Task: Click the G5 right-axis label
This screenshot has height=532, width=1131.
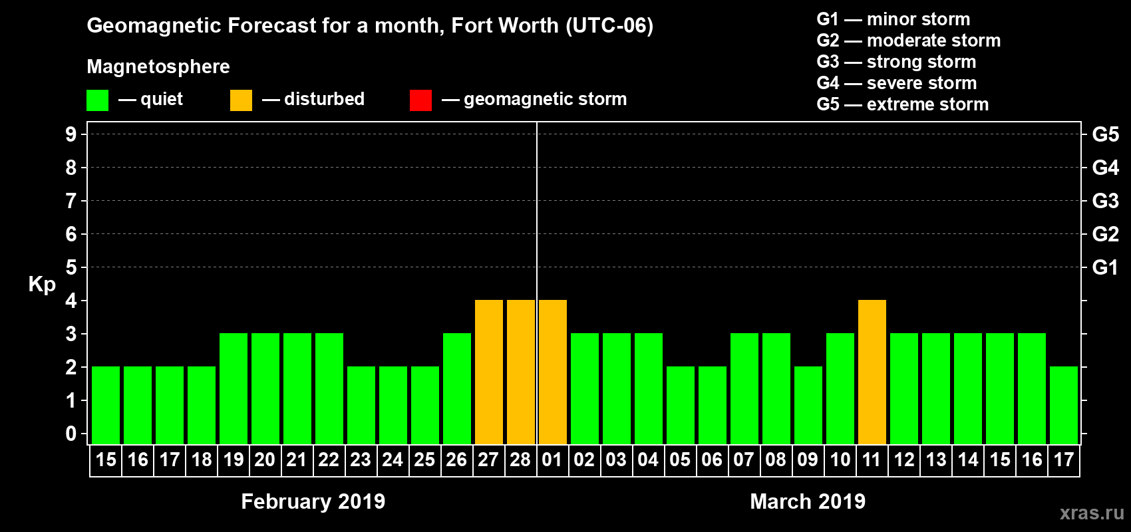Action: click(1106, 134)
